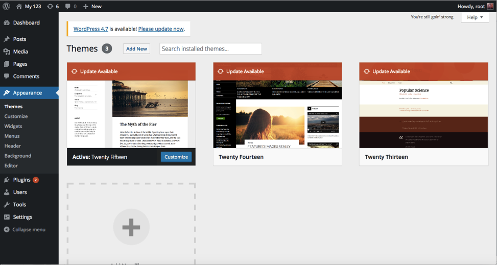
Task: Select the Themes submenu item
Action: [14, 107]
